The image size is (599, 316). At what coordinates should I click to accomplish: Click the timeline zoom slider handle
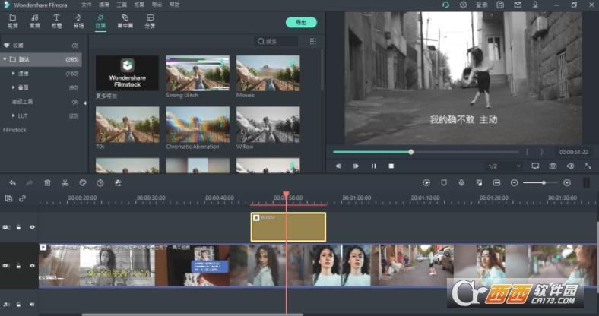[x=544, y=183]
